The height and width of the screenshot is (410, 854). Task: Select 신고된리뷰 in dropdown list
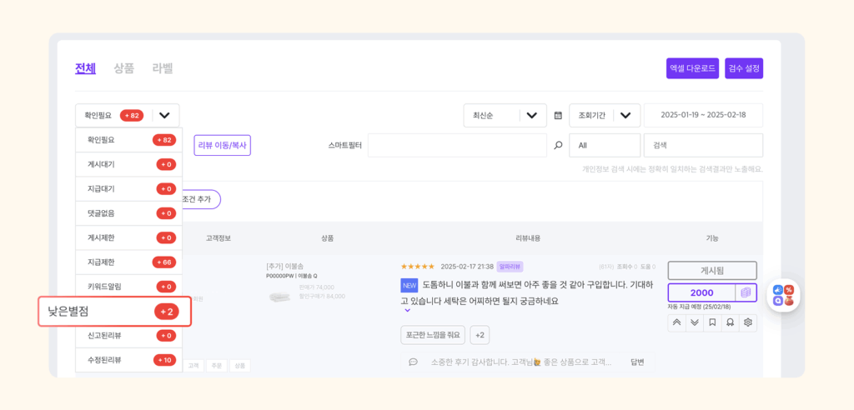tap(129, 336)
